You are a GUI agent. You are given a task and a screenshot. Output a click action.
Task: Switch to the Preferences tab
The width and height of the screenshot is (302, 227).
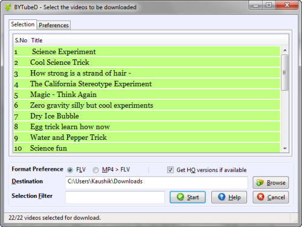point(54,25)
